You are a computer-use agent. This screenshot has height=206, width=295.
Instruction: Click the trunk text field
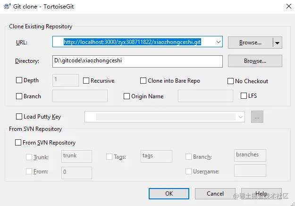click(x=76, y=156)
